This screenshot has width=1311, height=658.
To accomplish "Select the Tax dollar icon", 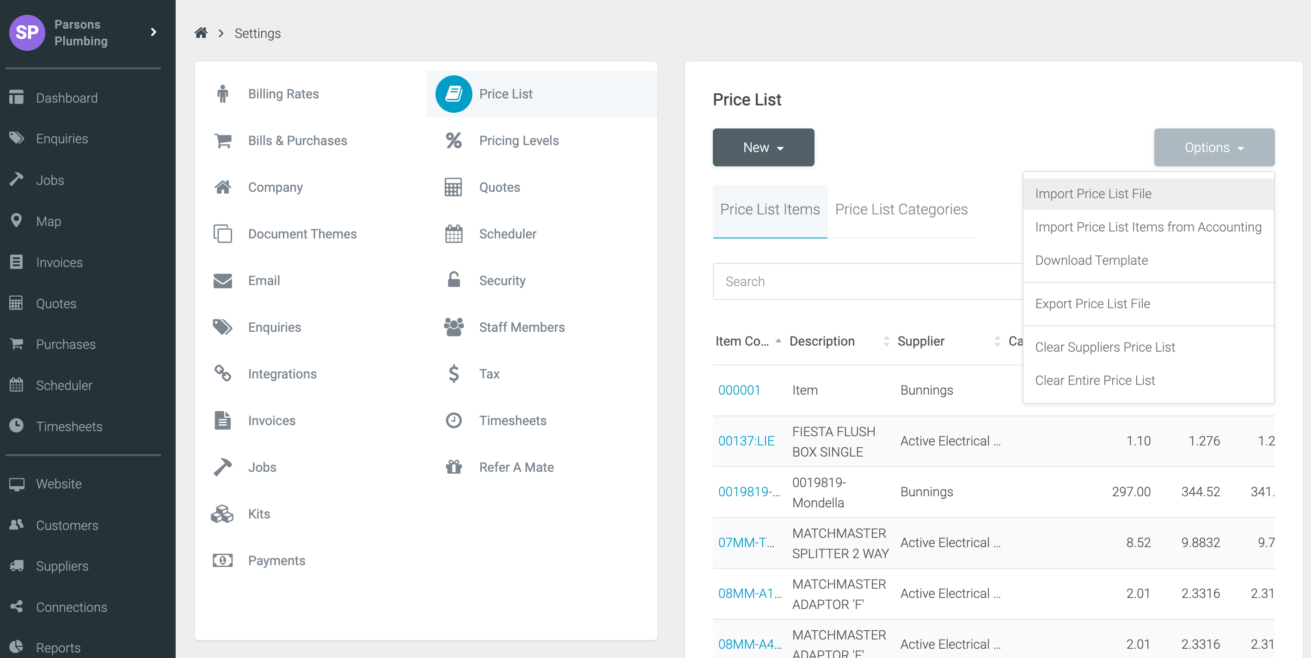I will click(453, 373).
